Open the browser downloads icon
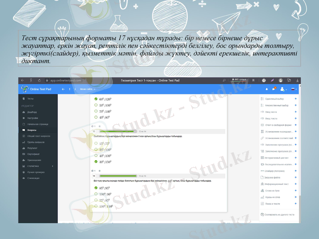 [x=297, y=80]
